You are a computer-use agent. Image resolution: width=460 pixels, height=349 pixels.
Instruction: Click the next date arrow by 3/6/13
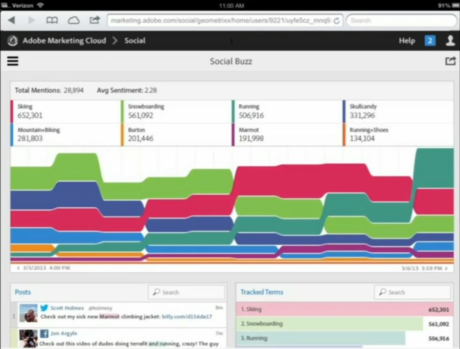(x=447, y=268)
